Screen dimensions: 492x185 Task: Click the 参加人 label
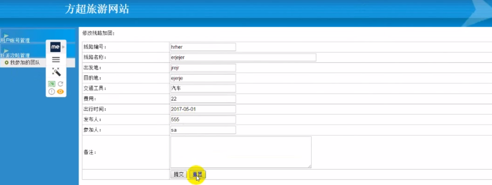point(93,130)
